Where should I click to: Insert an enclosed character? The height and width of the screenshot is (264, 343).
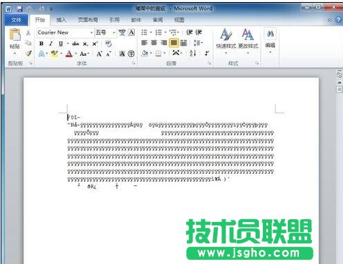[131, 54]
